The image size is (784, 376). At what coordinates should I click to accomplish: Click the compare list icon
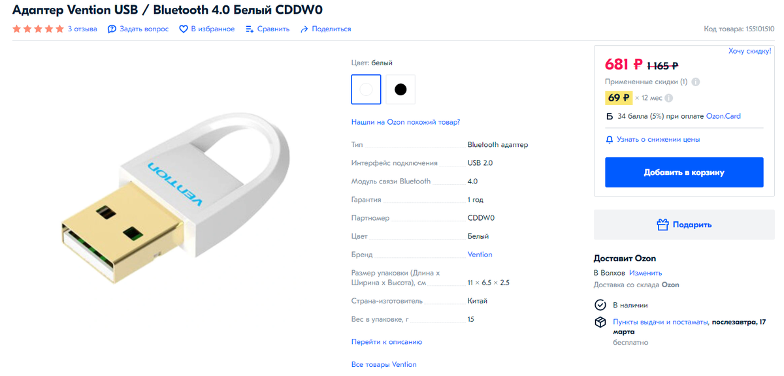(250, 29)
